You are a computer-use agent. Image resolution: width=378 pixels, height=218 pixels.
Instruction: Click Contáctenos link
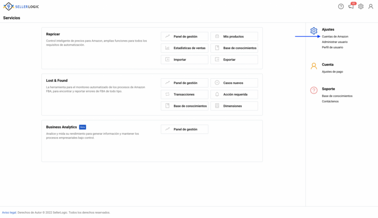click(330, 101)
